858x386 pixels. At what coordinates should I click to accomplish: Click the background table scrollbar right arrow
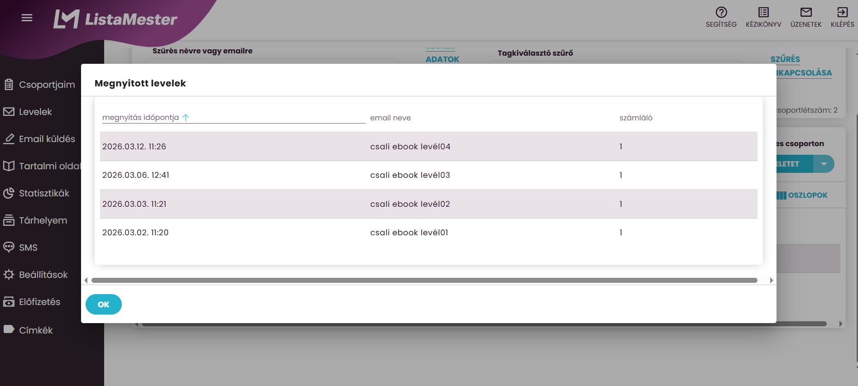[x=841, y=324]
